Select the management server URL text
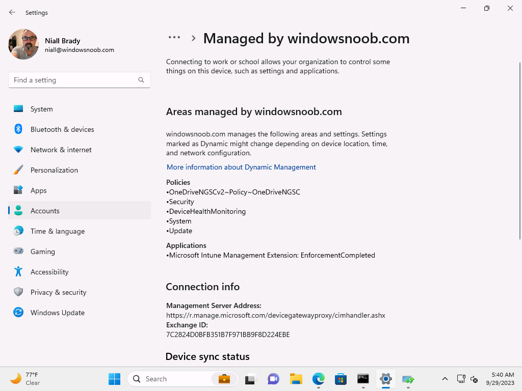The width and height of the screenshot is (522, 391). (x=276, y=315)
